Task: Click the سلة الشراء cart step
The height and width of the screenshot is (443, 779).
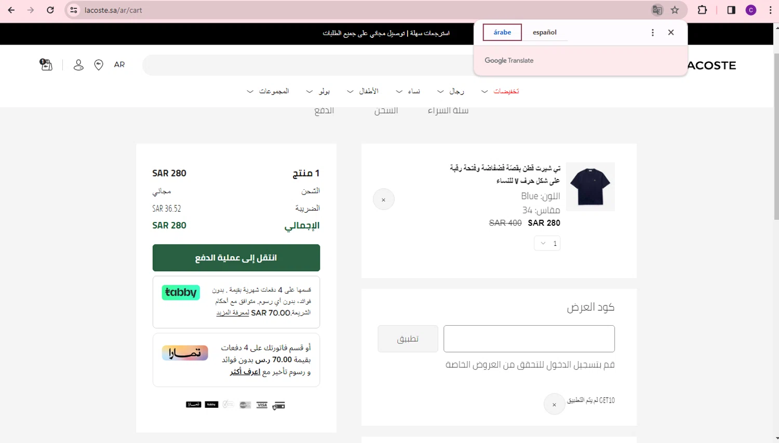Action: point(448,110)
